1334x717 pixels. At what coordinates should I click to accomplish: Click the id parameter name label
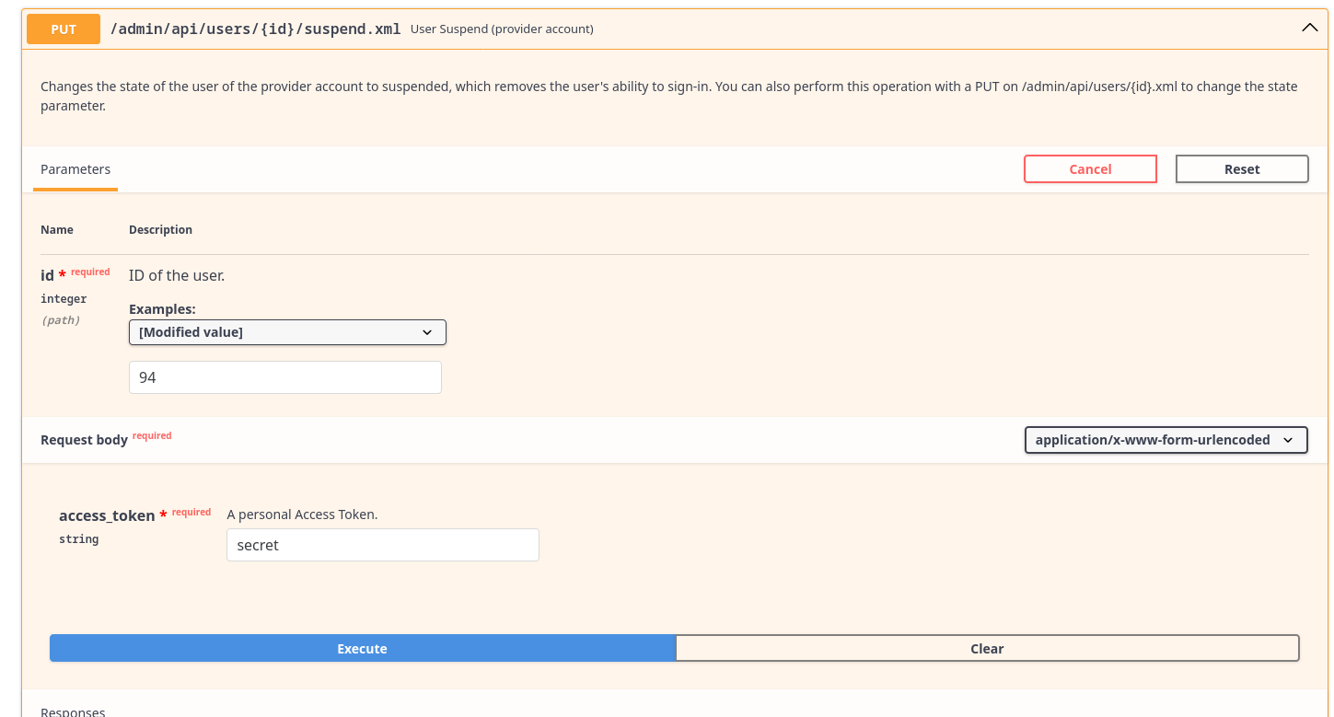click(x=47, y=275)
